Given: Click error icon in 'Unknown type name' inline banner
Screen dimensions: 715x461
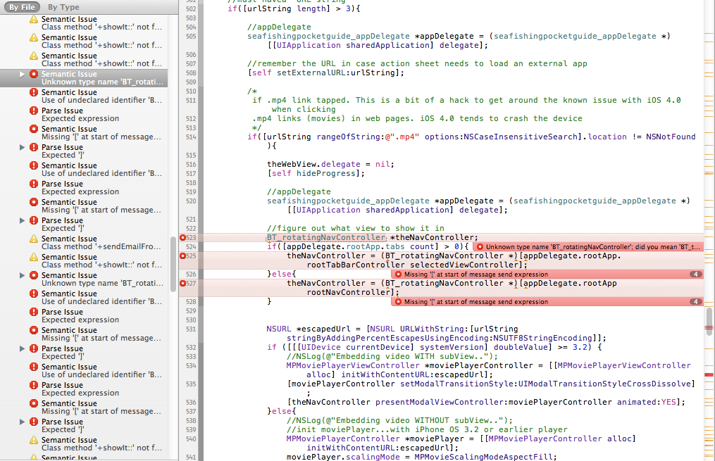Looking at the screenshot, I should tap(480, 247).
